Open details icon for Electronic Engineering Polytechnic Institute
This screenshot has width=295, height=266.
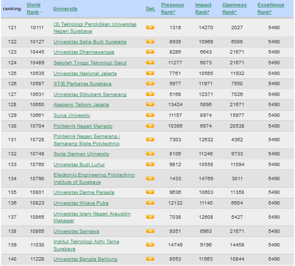tap(150, 178)
